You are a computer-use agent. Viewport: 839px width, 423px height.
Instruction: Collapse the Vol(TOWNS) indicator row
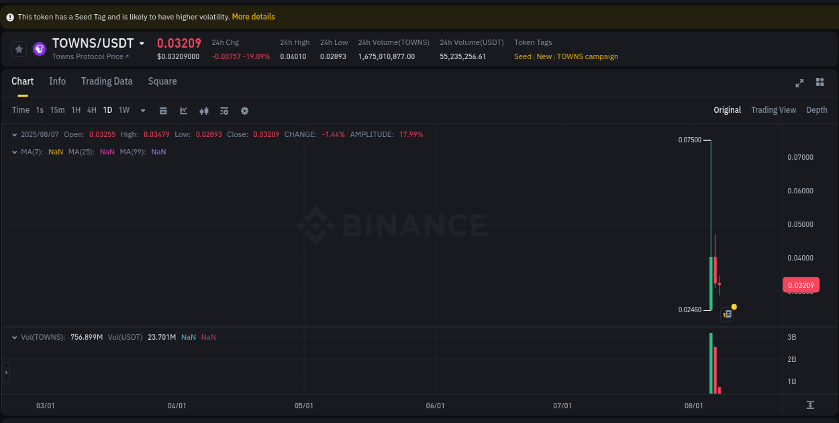[x=15, y=336]
